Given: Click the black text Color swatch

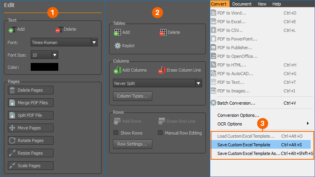Looking at the screenshot, I should 44,67.
